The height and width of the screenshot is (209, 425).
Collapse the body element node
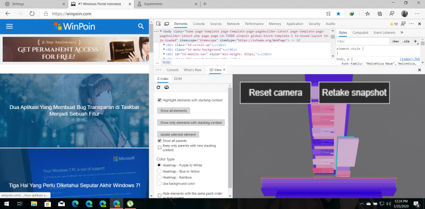[x=161, y=32]
